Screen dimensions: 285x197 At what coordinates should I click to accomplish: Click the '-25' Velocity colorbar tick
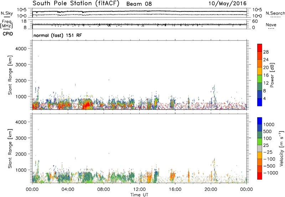(x=268, y=152)
